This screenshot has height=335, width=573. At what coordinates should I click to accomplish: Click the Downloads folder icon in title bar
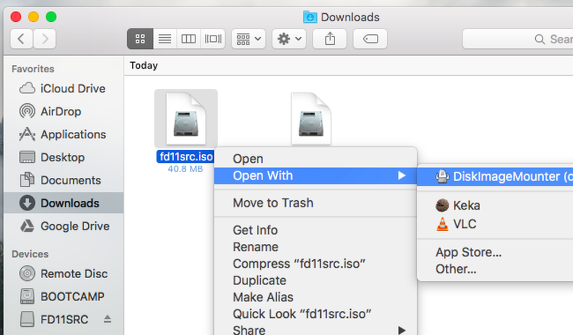(x=310, y=17)
